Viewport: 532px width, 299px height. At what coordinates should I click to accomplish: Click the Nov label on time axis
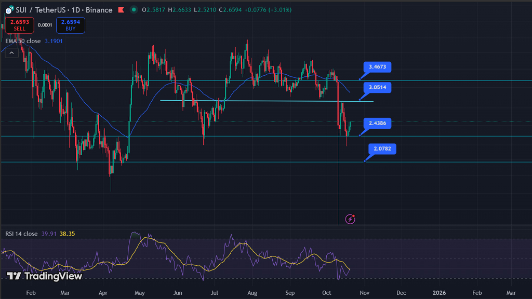364,293
